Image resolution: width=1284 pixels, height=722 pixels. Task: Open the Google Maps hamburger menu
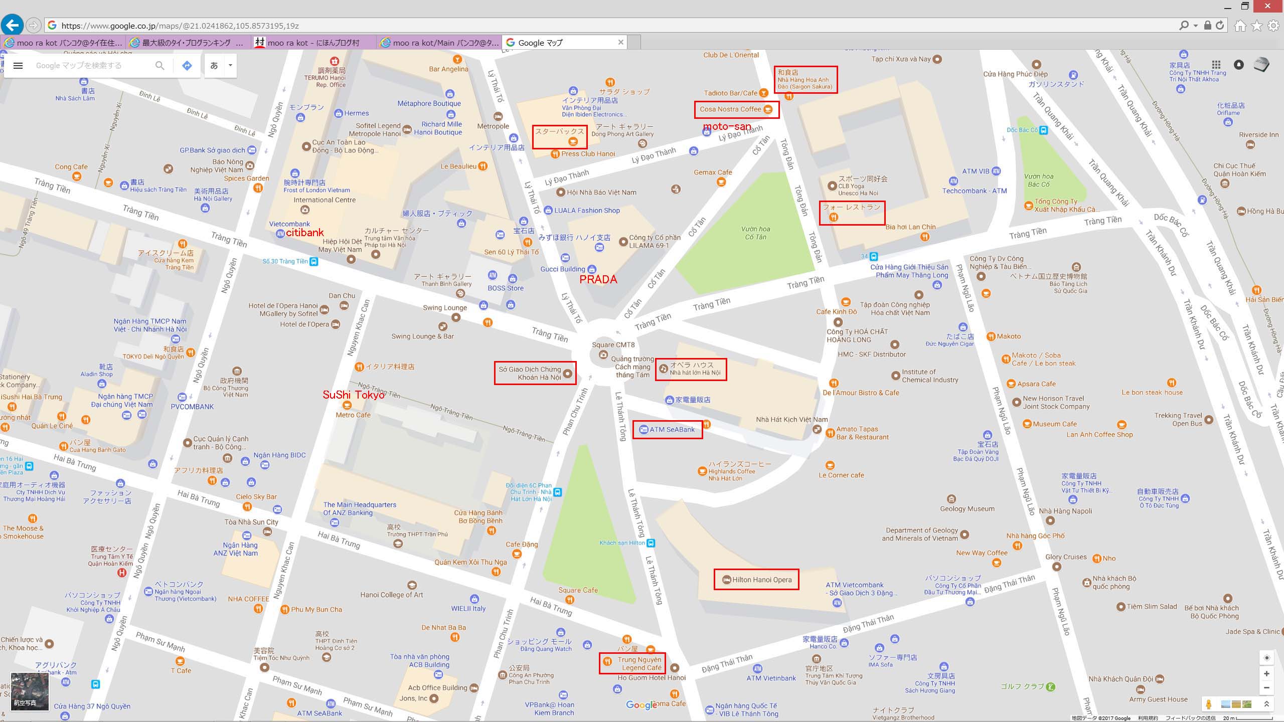[18, 66]
